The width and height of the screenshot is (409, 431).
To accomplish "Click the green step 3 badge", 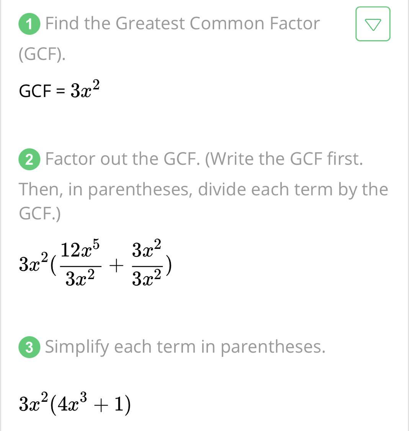I will (29, 348).
